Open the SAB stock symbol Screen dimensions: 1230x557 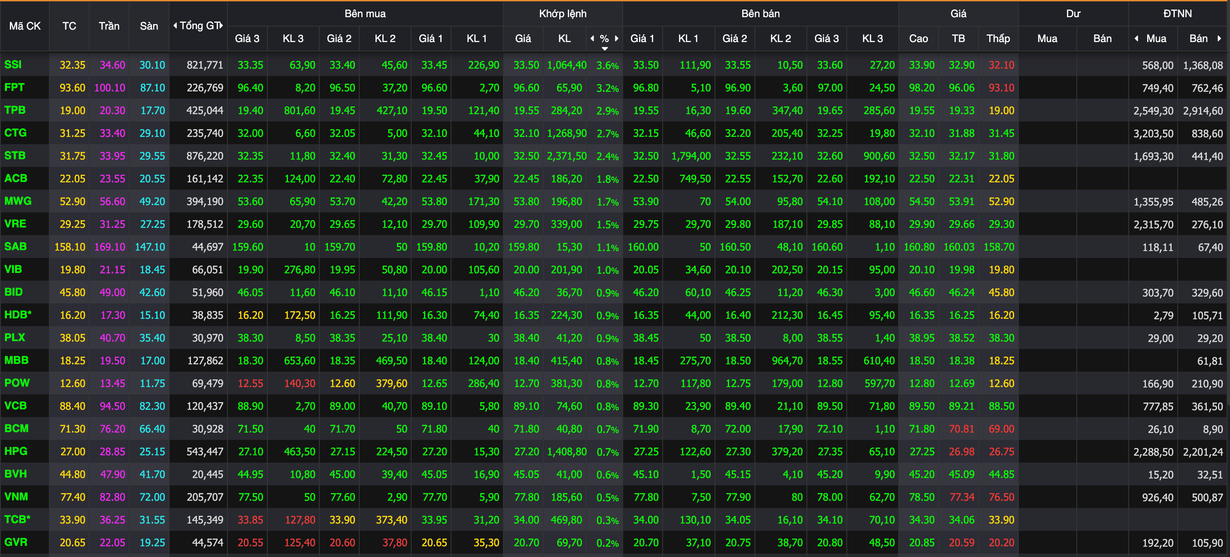tap(15, 247)
